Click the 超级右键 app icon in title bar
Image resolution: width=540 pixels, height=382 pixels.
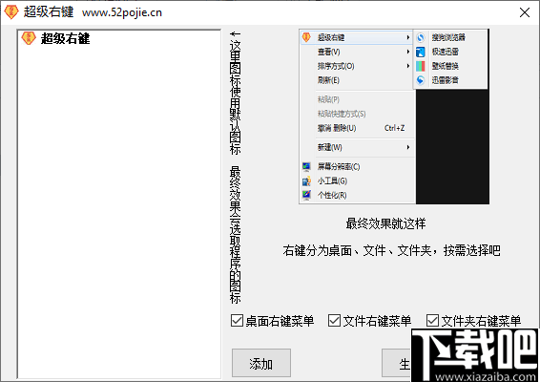11,12
